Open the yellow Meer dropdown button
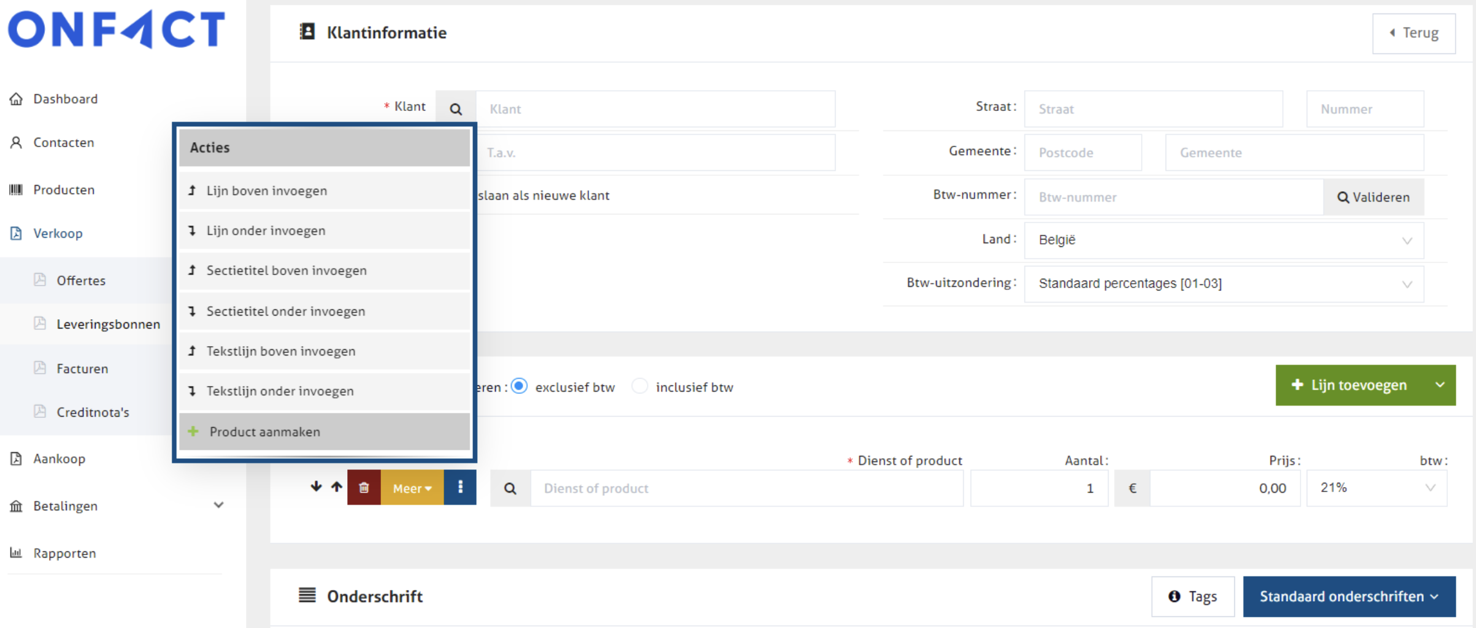Screen dimensions: 1476x628 point(412,488)
